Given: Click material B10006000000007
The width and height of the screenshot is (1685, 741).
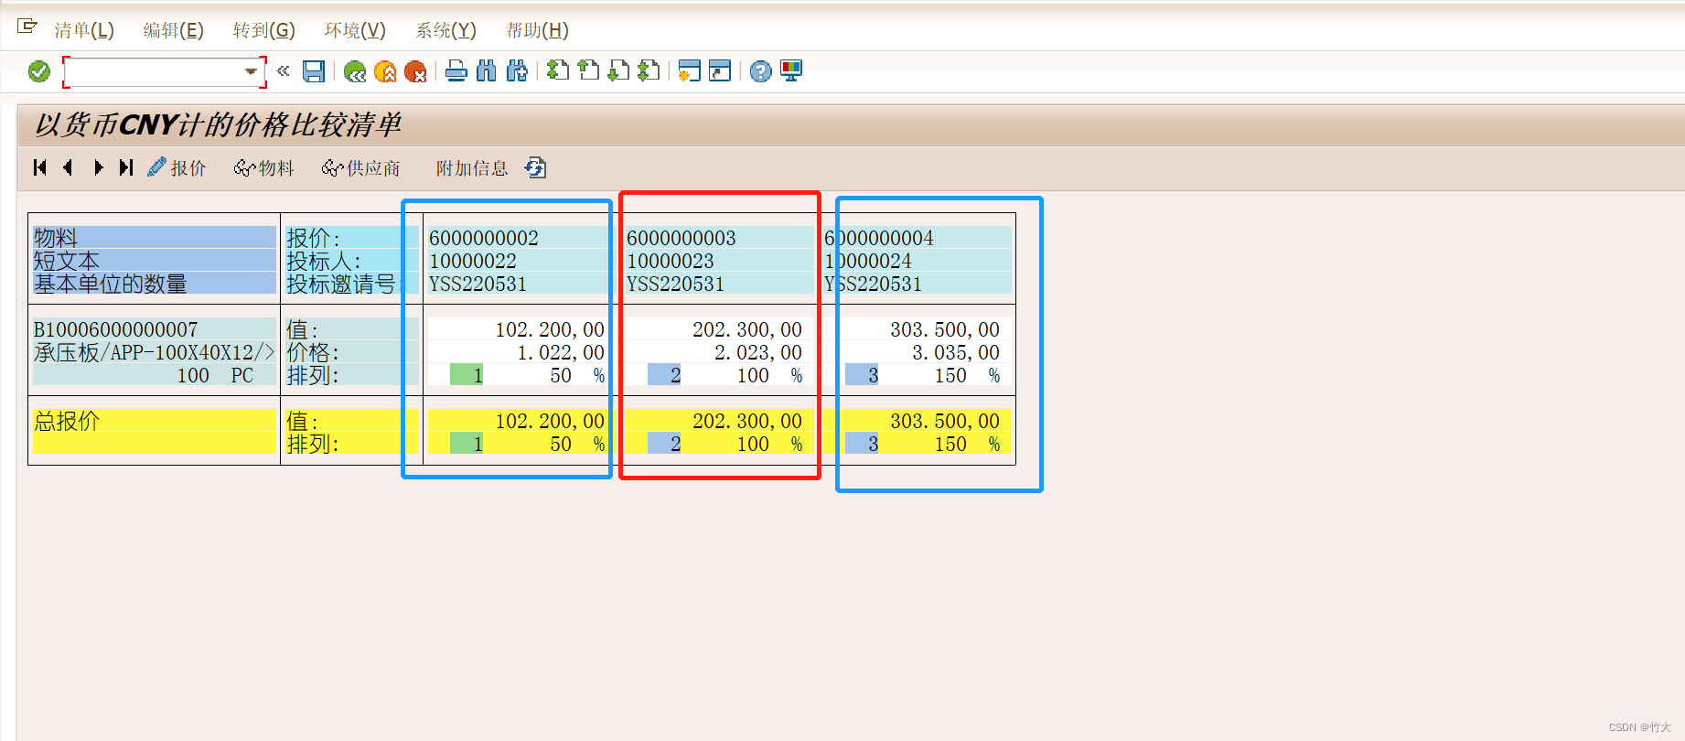Looking at the screenshot, I should click(x=115, y=329).
